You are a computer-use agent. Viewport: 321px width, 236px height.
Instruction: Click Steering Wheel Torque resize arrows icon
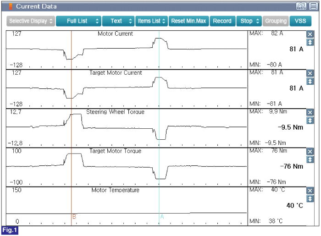(310, 121)
